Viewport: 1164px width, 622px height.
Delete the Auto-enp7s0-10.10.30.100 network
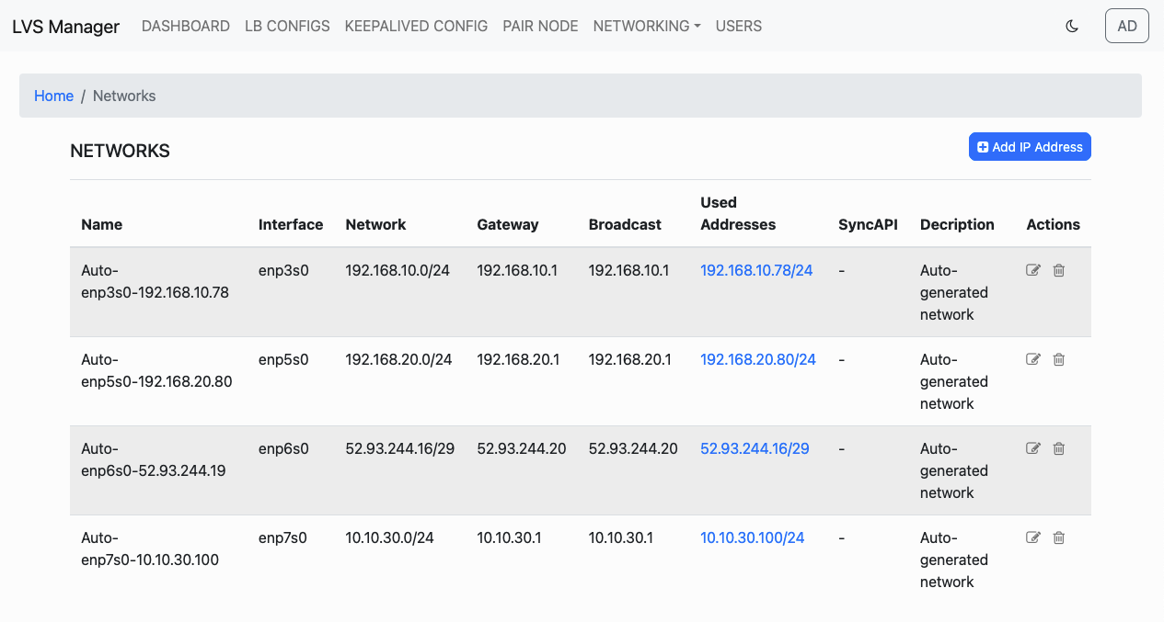pyautogui.click(x=1059, y=537)
